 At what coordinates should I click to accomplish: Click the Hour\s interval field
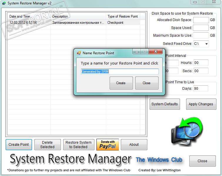click(201, 62)
